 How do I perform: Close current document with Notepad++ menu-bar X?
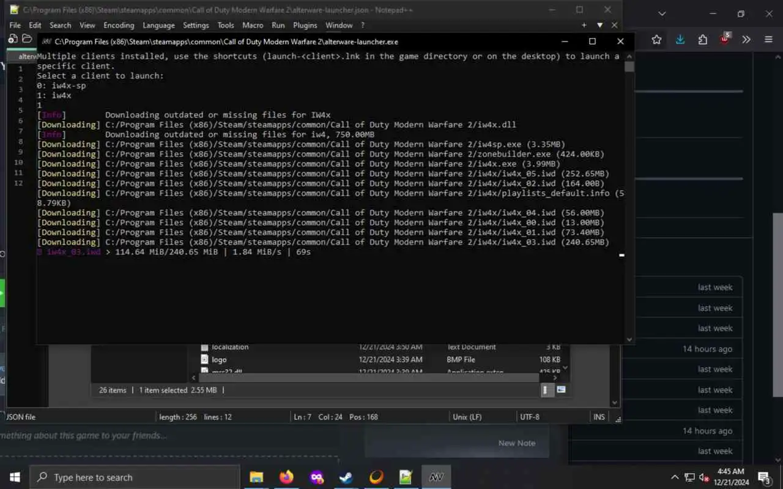coord(614,25)
